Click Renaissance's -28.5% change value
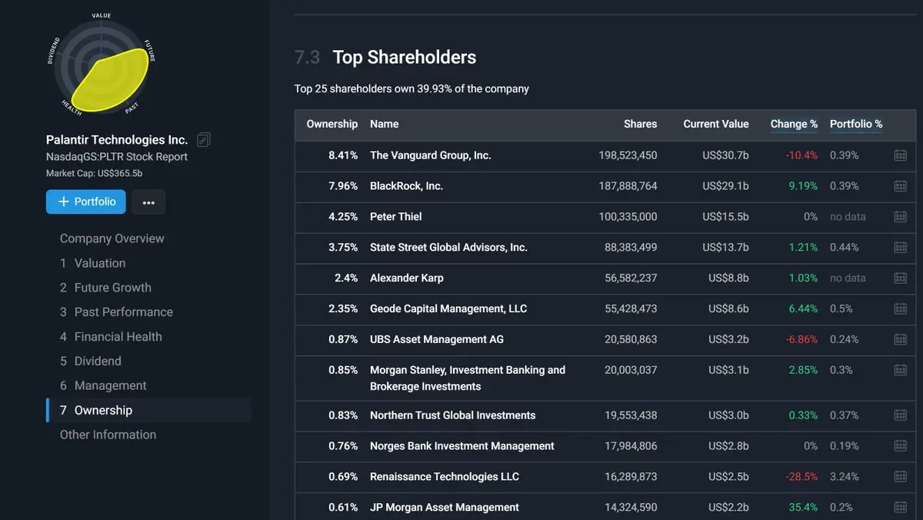 pyautogui.click(x=801, y=477)
